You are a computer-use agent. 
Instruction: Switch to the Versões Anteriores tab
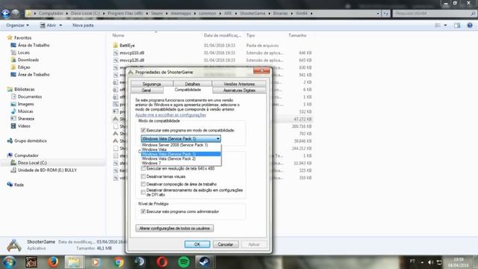[x=239, y=84]
